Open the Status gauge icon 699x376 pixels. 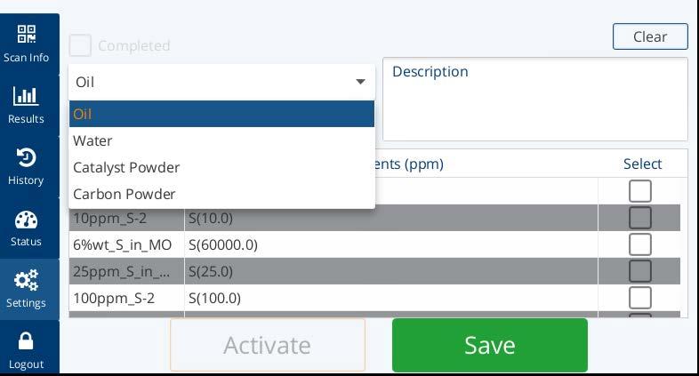(27, 220)
